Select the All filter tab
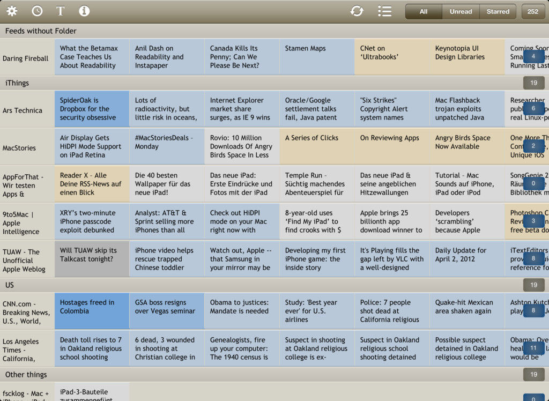The height and width of the screenshot is (401, 549). click(424, 12)
